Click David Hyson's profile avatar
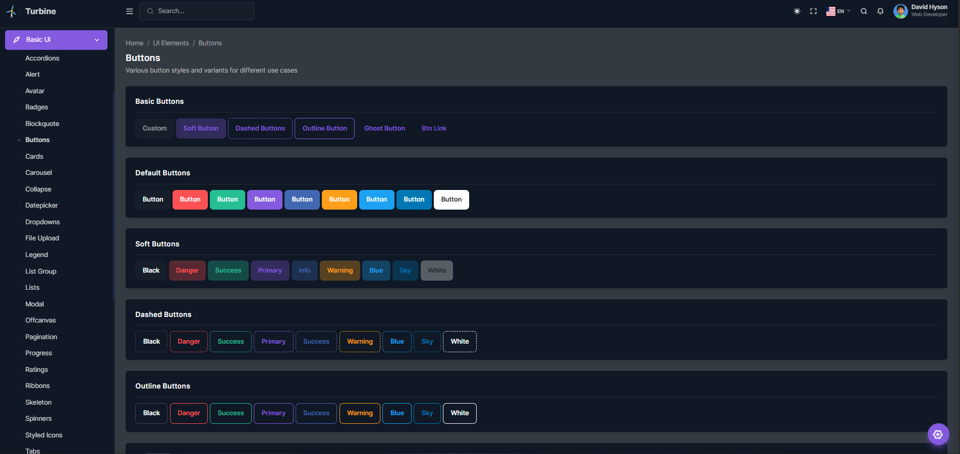 point(900,11)
